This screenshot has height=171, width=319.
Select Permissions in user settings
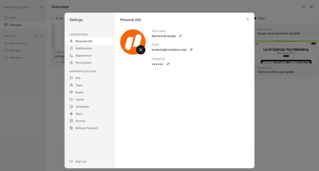tap(83, 63)
